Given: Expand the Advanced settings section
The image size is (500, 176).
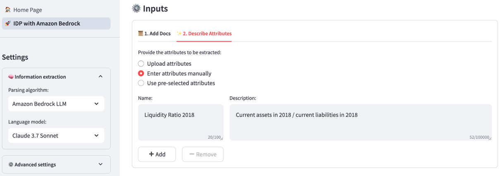Looking at the screenshot, I should (100, 164).
